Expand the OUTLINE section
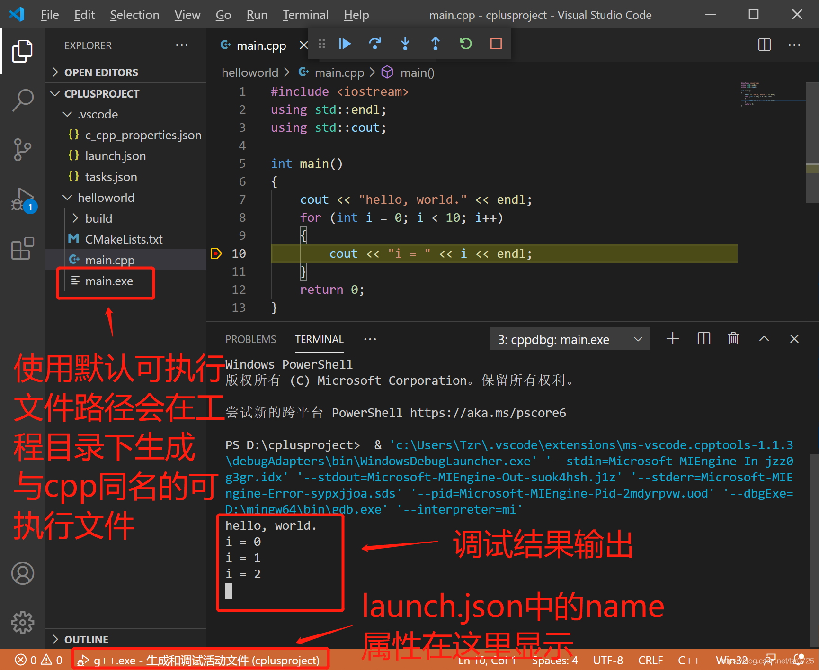819x670 pixels. 126,640
